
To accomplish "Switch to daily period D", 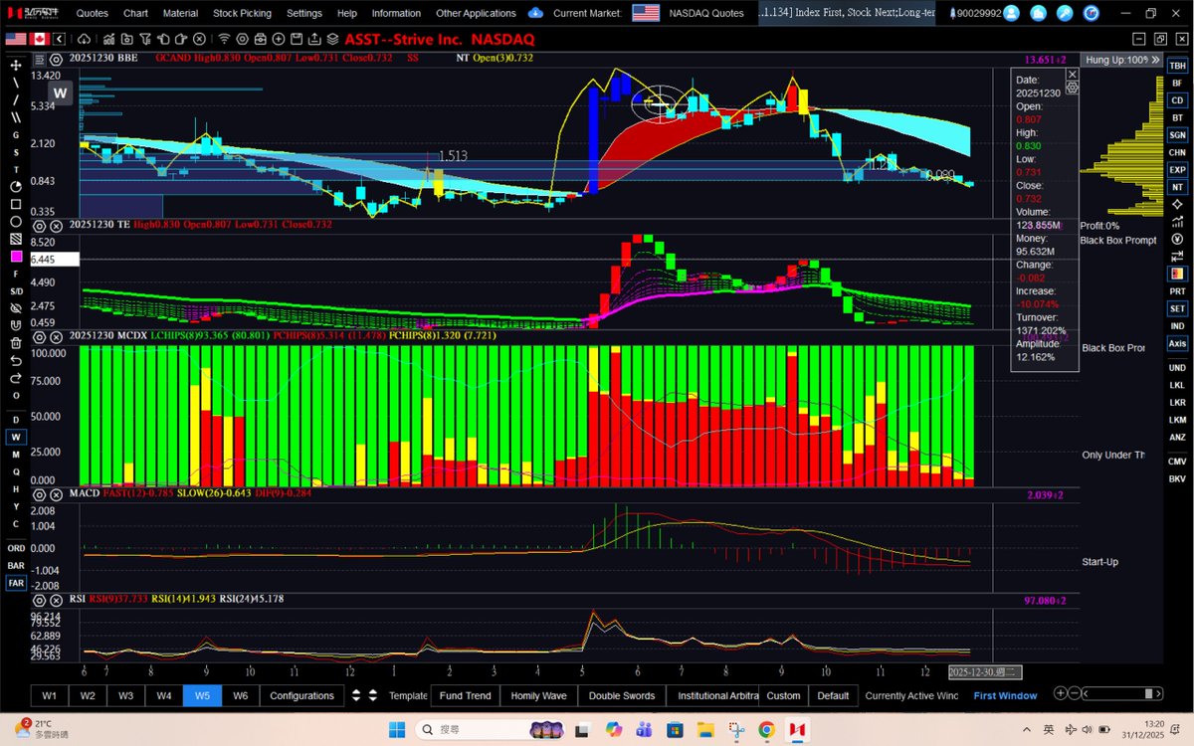I will tap(16, 420).
